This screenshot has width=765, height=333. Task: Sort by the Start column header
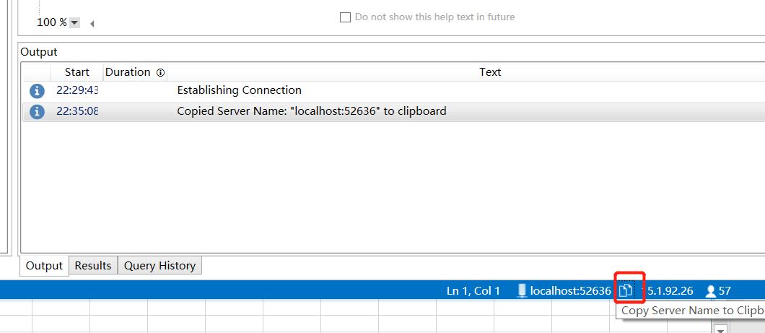76,72
